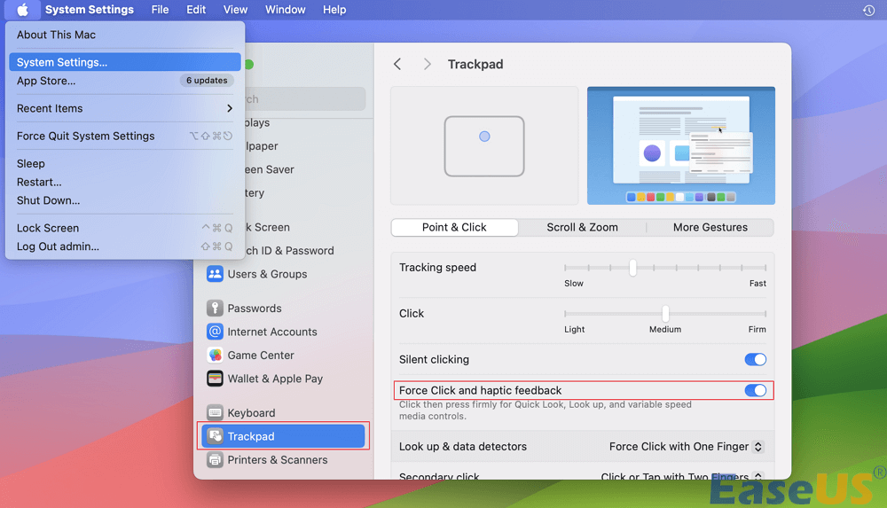This screenshot has width=887, height=508.
Task: Open Wallet & Apple Pay settings
Action: tap(283, 379)
